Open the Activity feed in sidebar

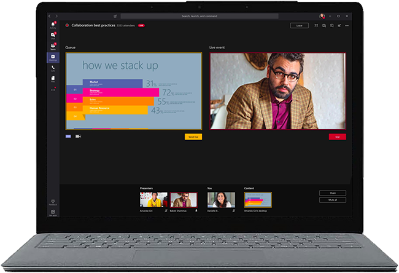click(x=53, y=25)
